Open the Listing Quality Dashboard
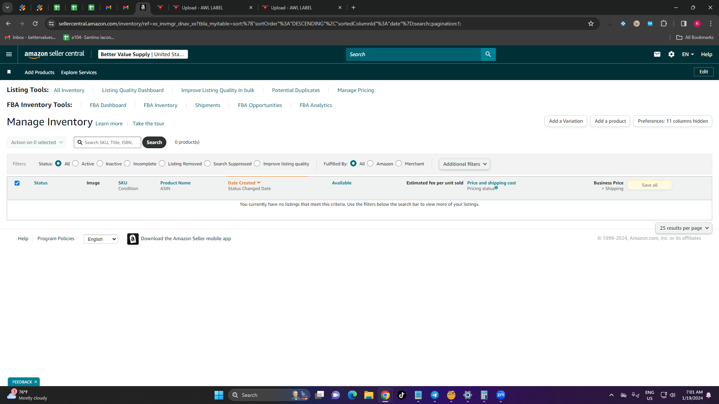Viewport: 719px width, 404px height. (x=133, y=90)
